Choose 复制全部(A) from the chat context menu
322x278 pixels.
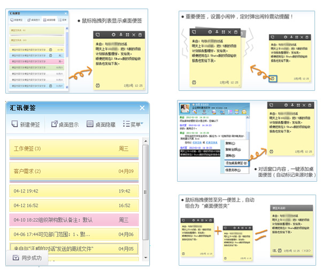tap(233, 150)
